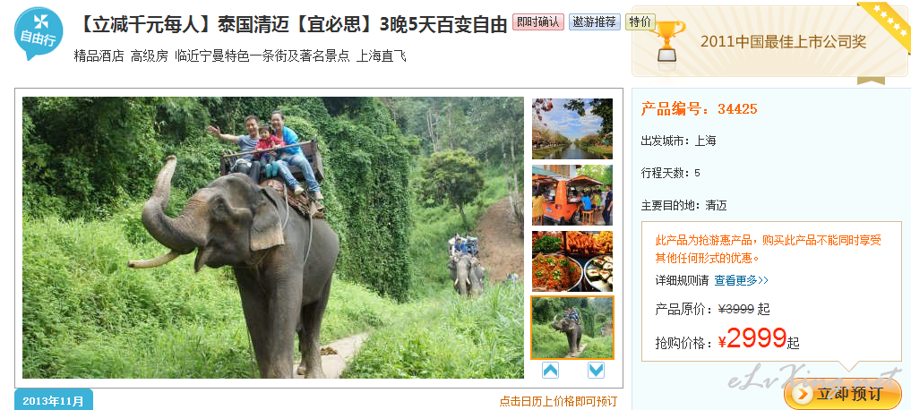Viewport: 911px width, 410px height.
Task: Click the 立即预订 booking button
Action: coord(842,394)
